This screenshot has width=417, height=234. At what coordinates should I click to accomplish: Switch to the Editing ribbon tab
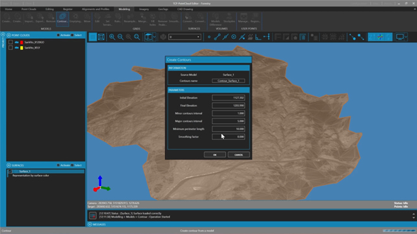click(49, 9)
